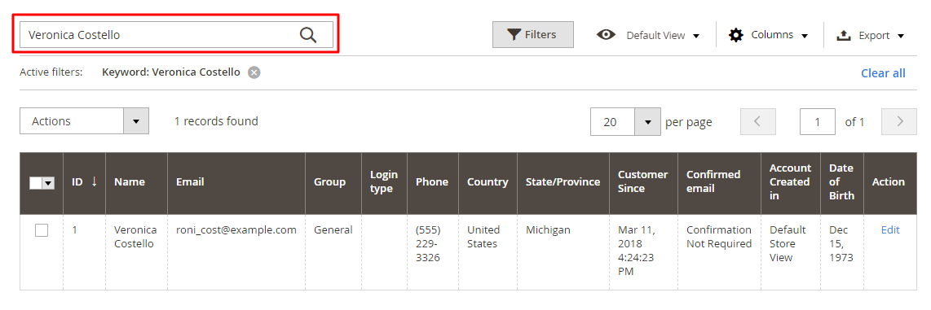Remove the Veronica Costello keyword filter
Image resolution: width=931 pixels, height=310 pixels.
254,72
